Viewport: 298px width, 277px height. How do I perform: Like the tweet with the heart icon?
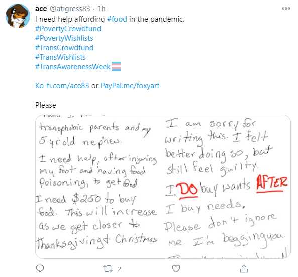tap(176, 269)
